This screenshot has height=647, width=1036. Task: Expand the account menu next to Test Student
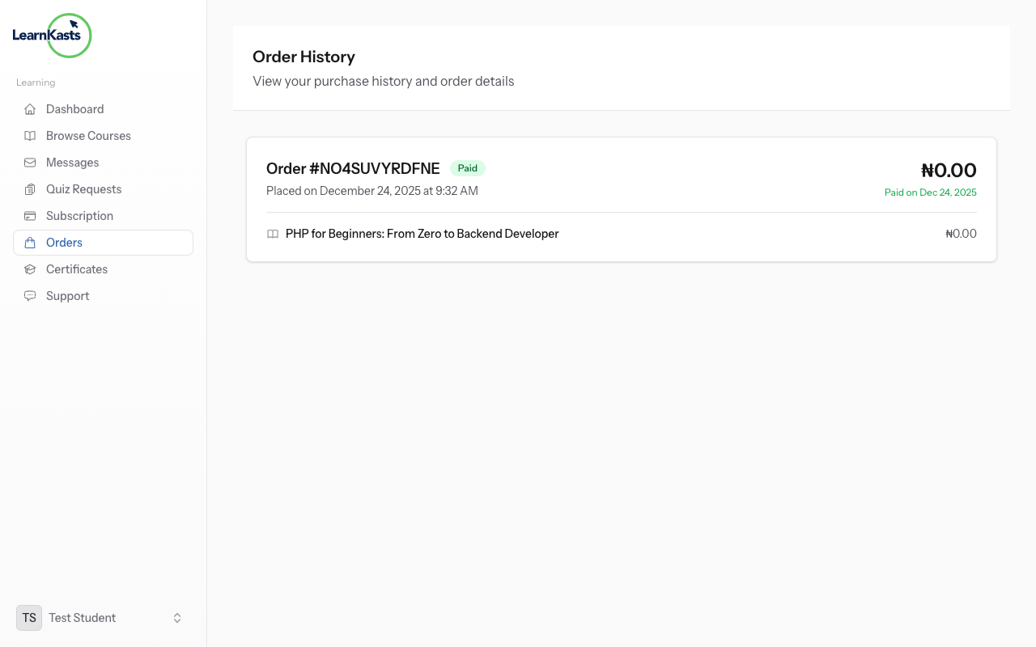pos(176,617)
